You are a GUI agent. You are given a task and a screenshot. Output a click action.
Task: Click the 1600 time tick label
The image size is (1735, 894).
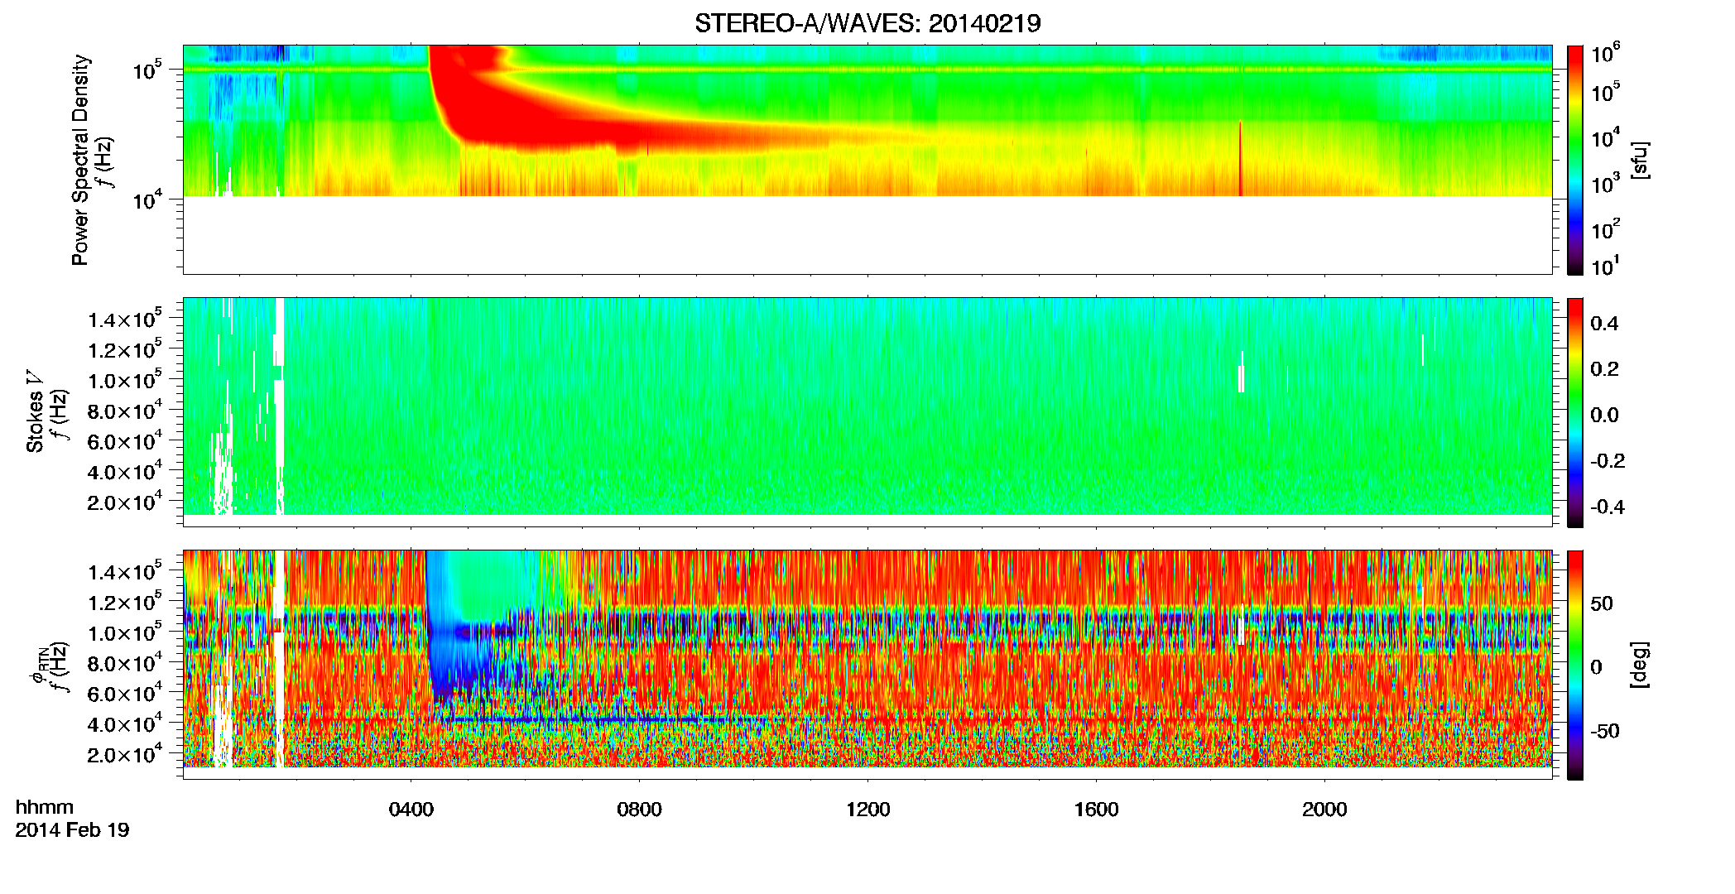tap(1096, 810)
